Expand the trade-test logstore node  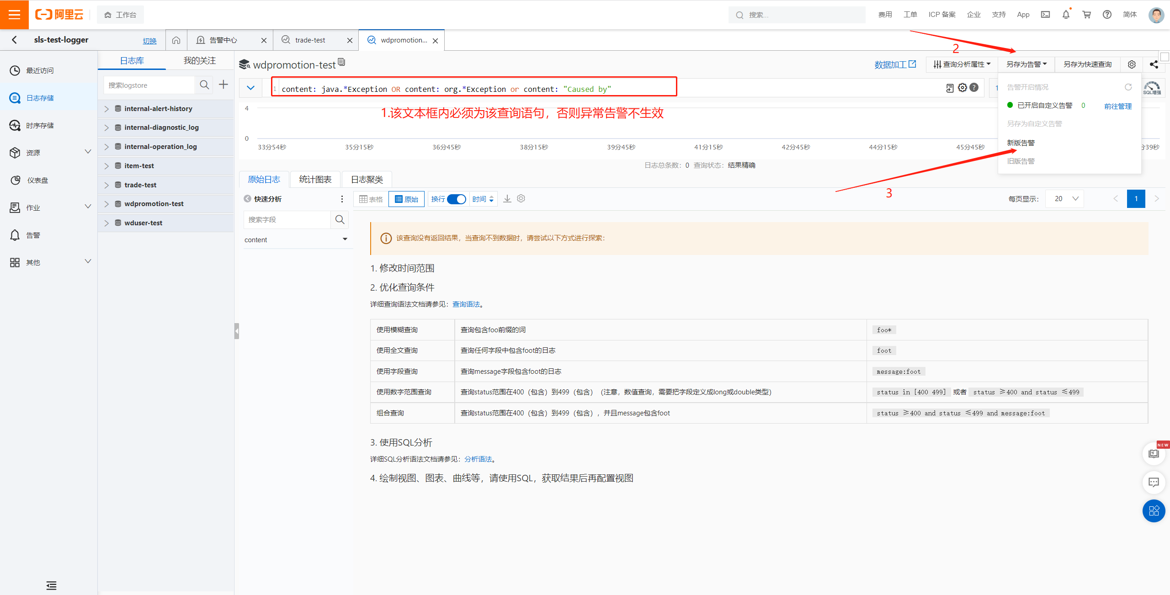[106, 185]
